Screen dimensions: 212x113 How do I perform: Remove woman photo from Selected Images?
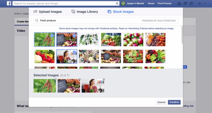(104, 79)
